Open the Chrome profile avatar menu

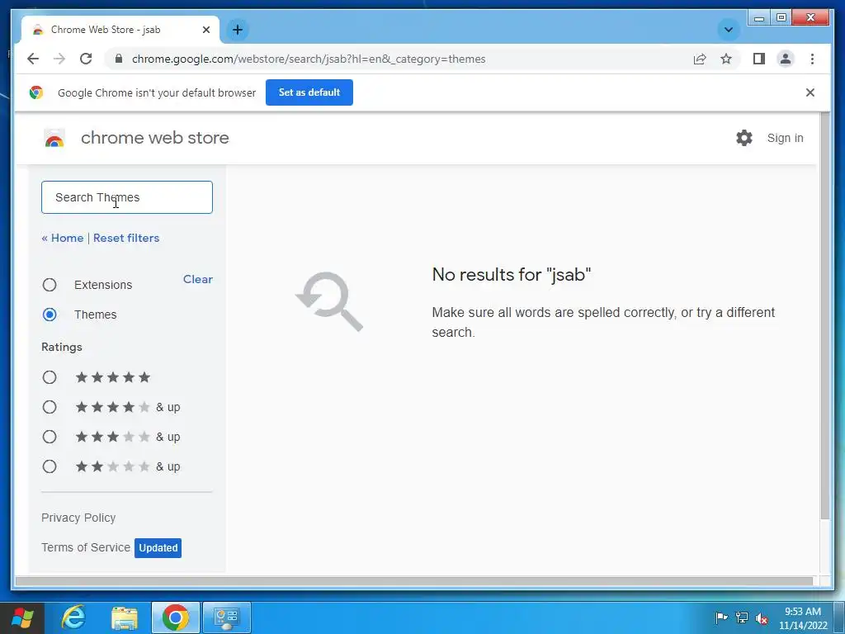click(786, 59)
